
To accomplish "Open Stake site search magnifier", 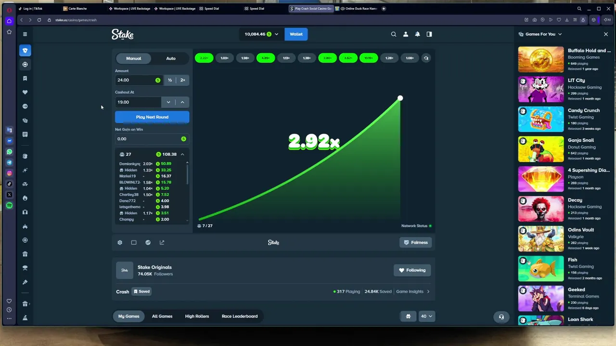I will pyautogui.click(x=394, y=34).
